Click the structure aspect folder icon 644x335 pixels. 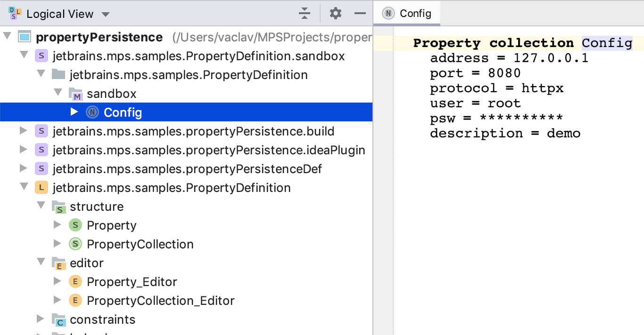[x=59, y=207]
